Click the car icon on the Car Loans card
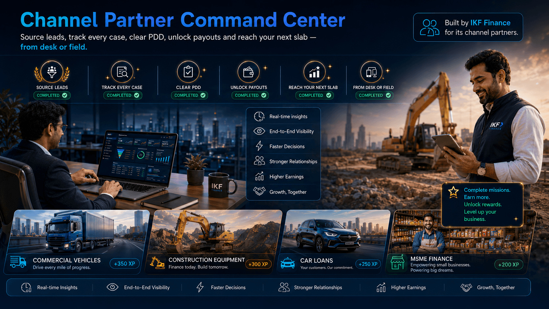Screen dimensions: 549x309 pyautogui.click(x=288, y=263)
